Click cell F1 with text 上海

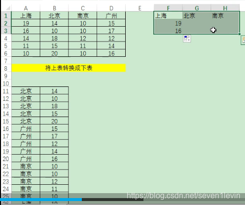(x=168, y=16)
